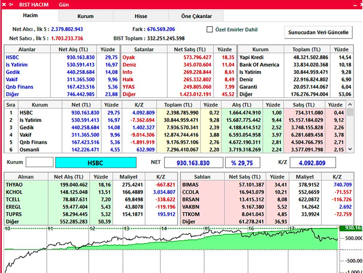Click the cyan HSBC institution display box
This screenshot has height=273, width=363.
pos(96,163)
